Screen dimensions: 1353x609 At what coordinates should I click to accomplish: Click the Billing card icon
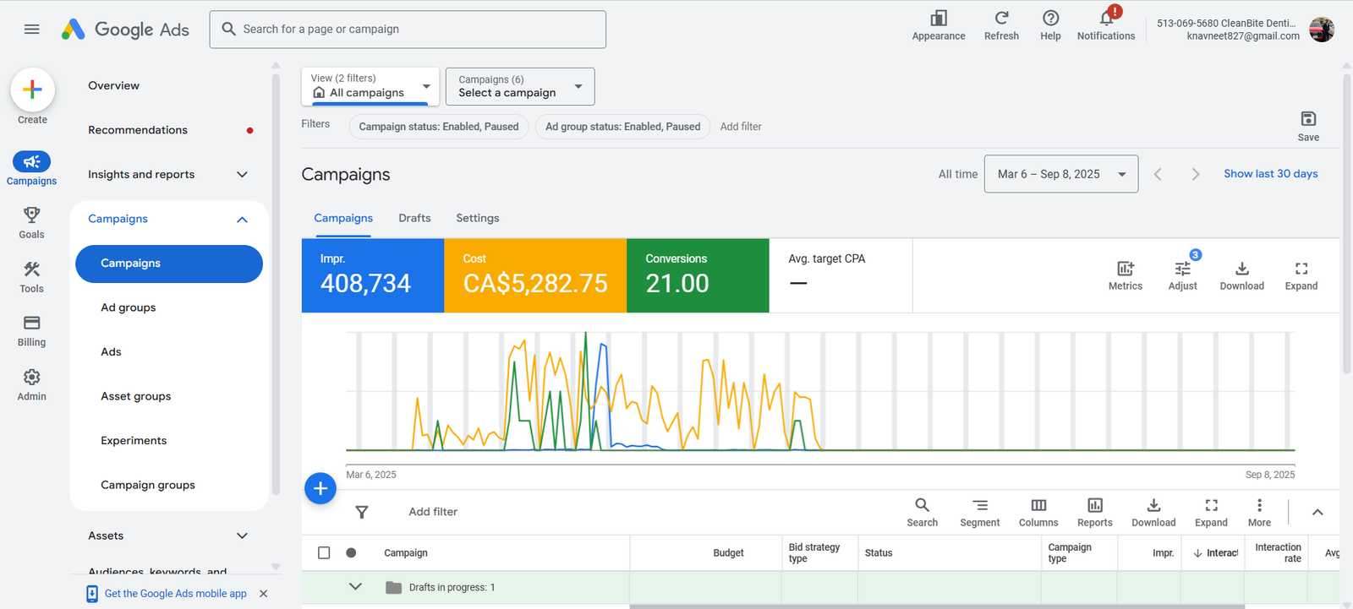pos(31,324)
